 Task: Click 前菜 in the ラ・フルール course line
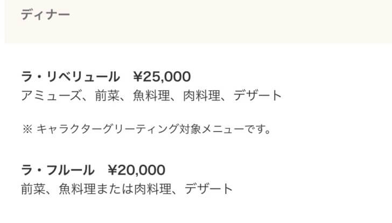coord(33,189)
